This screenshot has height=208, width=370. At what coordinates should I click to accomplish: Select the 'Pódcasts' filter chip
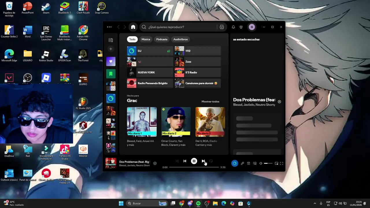point(162,39)
